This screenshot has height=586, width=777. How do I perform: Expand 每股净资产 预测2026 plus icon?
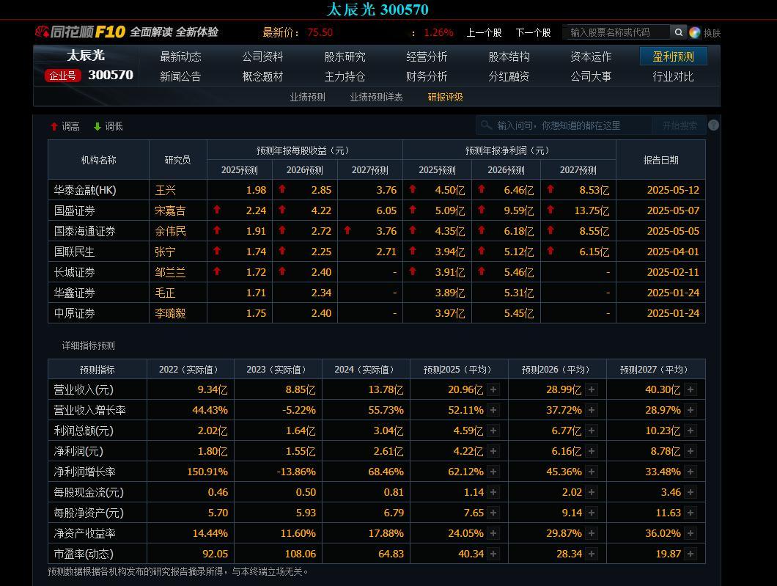(591, 513)
